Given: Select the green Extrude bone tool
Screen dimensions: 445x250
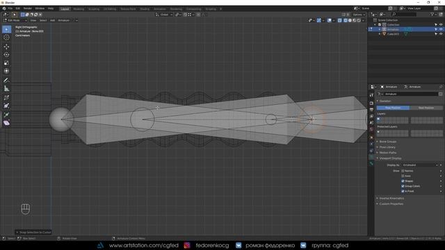Looking at the screenshot, I should click(6, 115).
